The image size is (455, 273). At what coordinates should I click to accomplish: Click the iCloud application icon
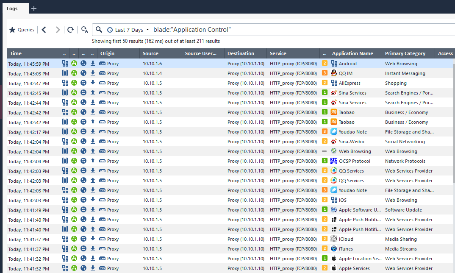pyautogui.click(x=334, y=239)
